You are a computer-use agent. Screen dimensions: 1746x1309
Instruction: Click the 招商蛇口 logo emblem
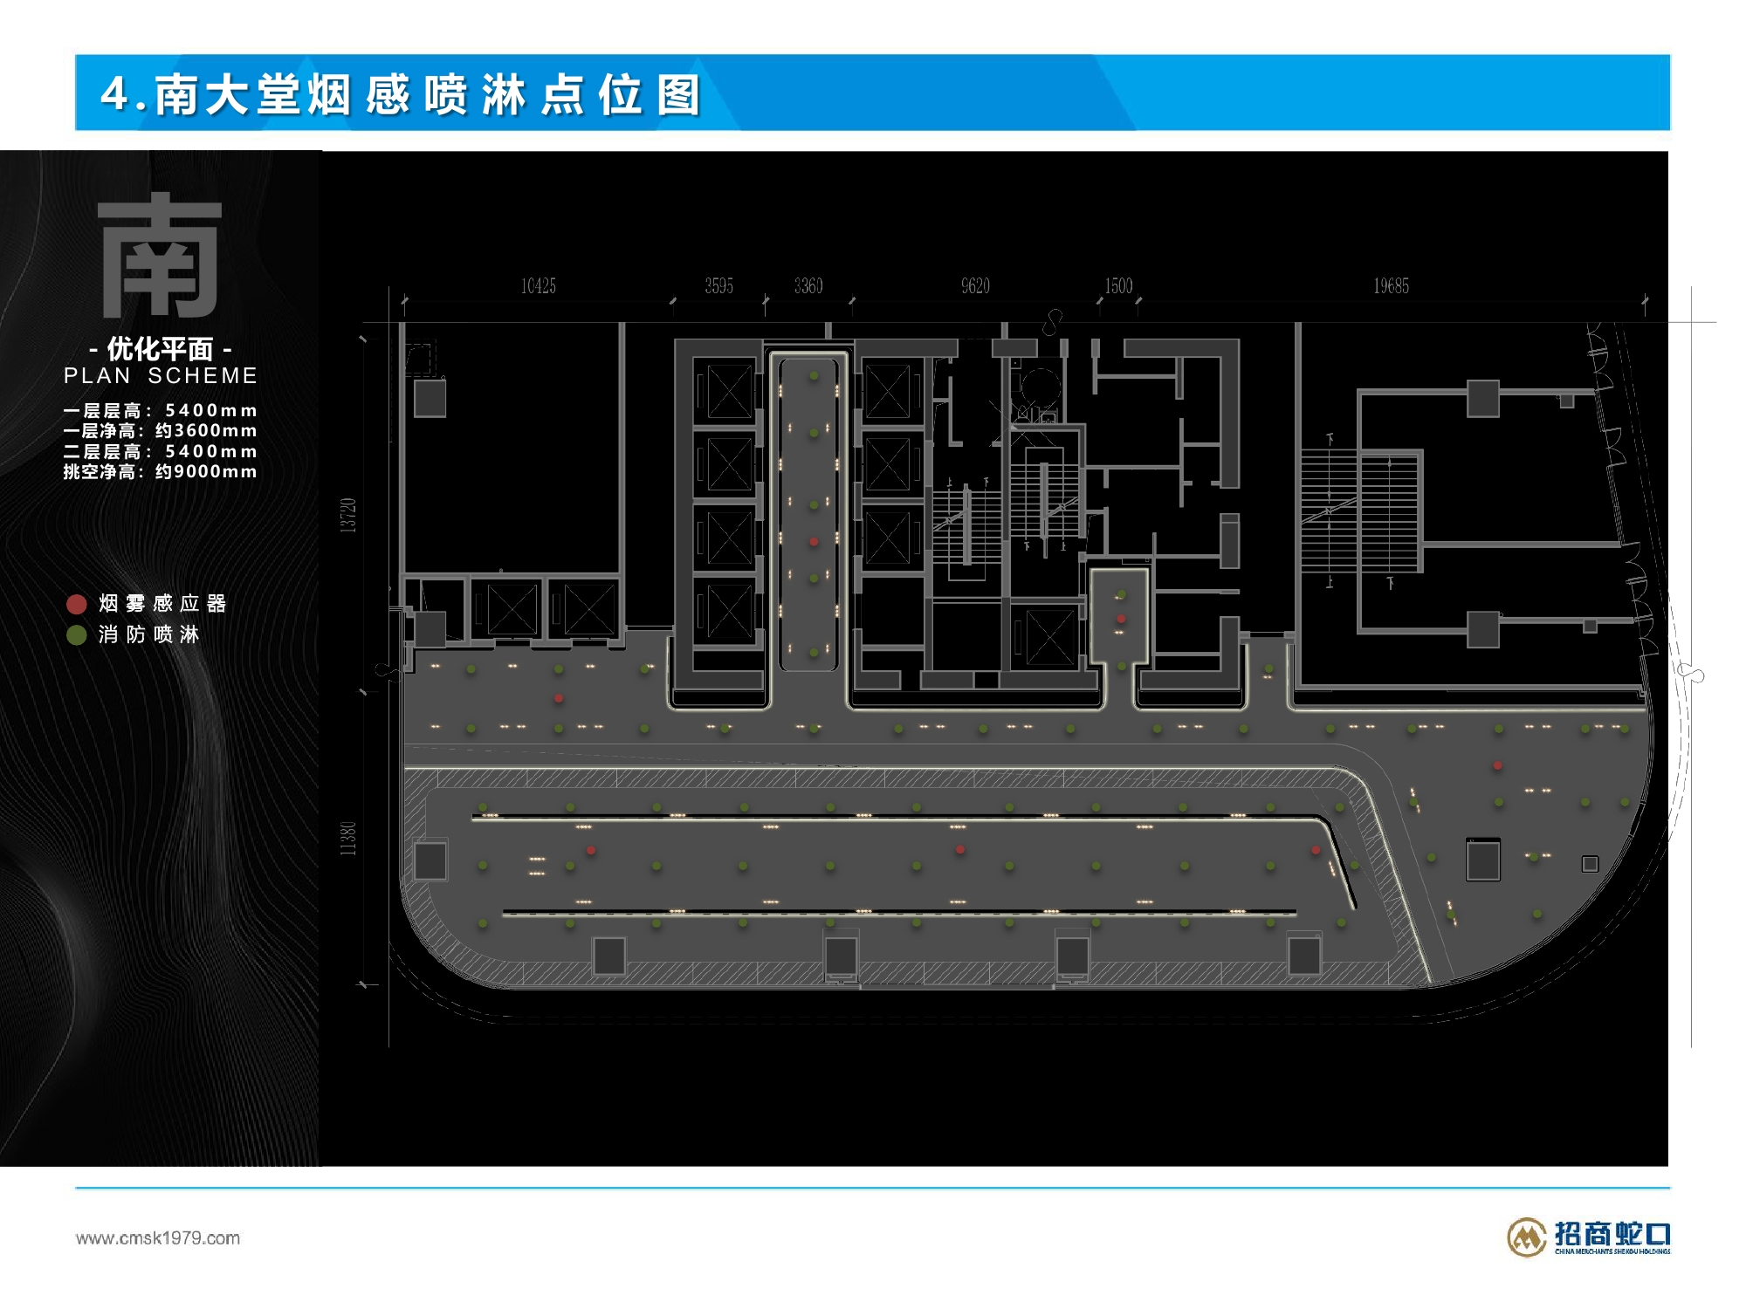tap(1526, 1237)
